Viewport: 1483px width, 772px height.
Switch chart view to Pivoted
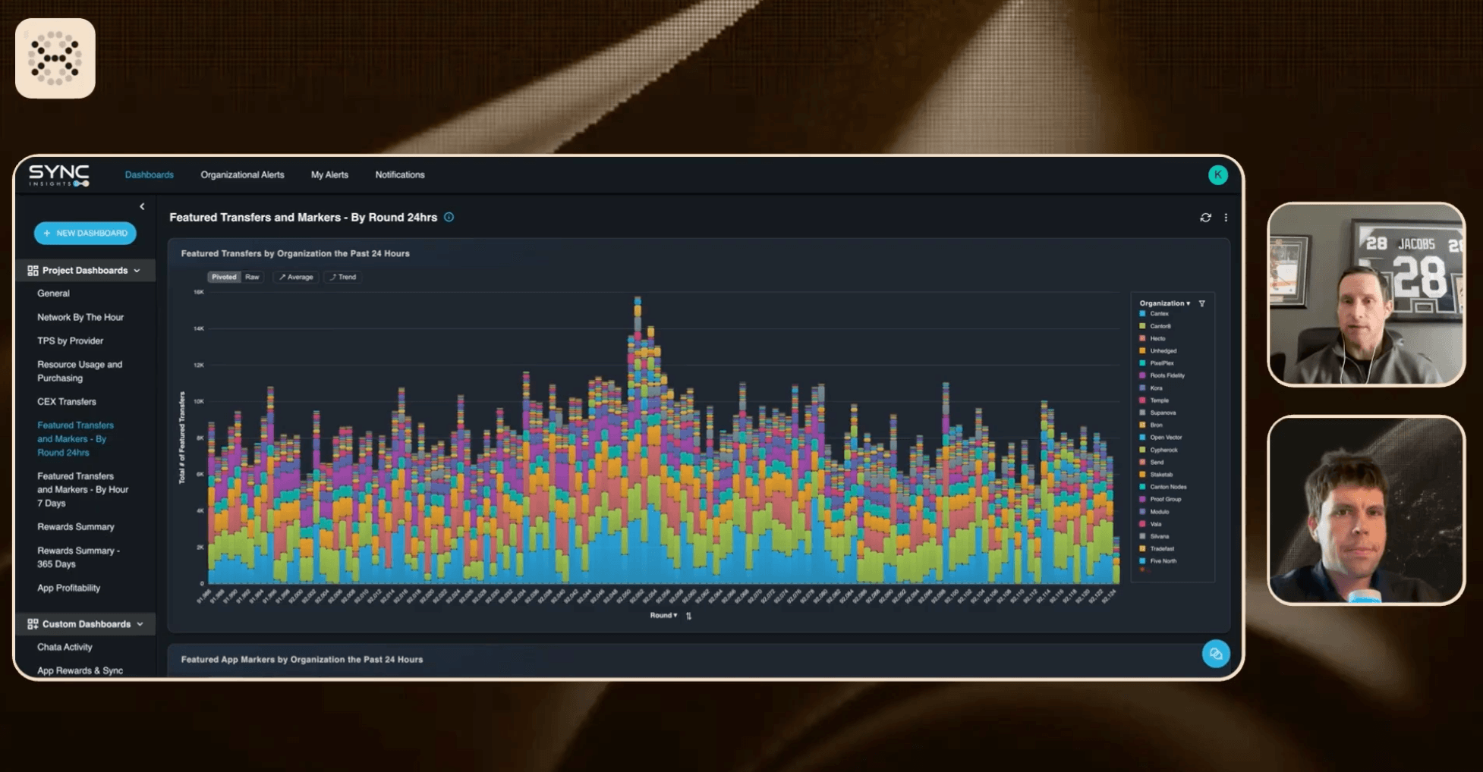[224, 277]
